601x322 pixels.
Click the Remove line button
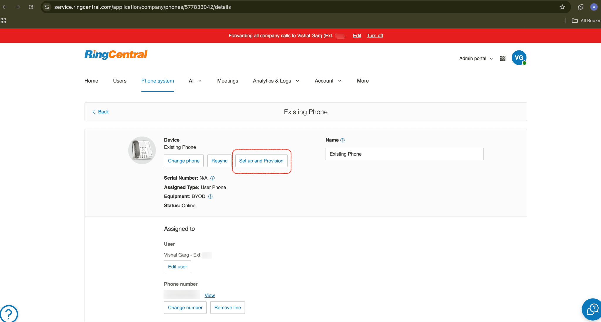[227, 308]
